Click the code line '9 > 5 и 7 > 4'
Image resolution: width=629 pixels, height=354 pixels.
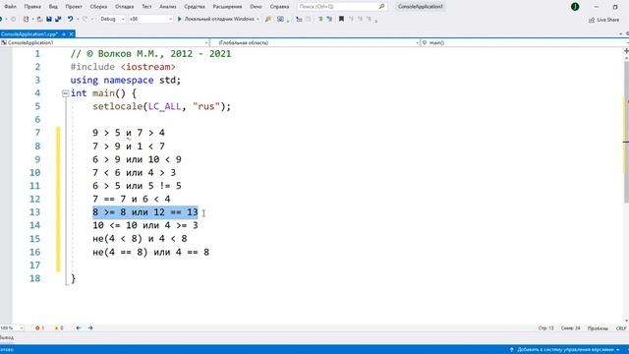click(129, 133)
